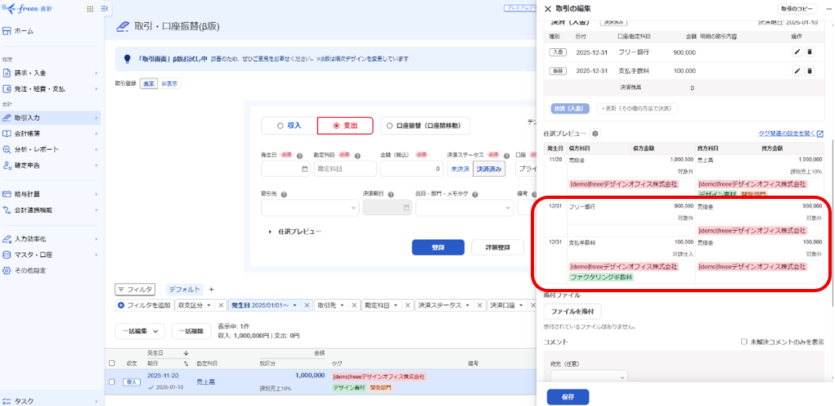Open 確定申告 sidebar menu
The height and width of the screenshot is (406, 835).
coord(51,165)
